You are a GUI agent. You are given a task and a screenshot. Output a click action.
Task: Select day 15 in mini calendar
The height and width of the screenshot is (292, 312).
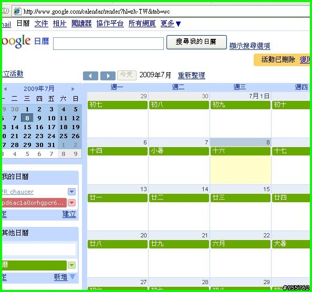point(27,127)
